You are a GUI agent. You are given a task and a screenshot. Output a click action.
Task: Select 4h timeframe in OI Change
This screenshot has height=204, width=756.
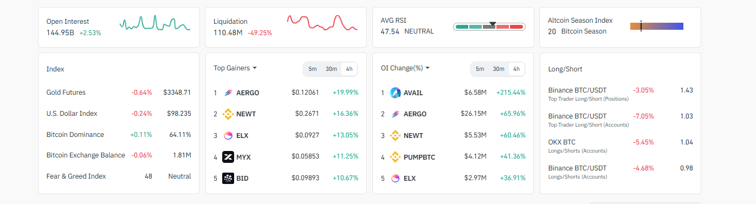click(516, 69)
